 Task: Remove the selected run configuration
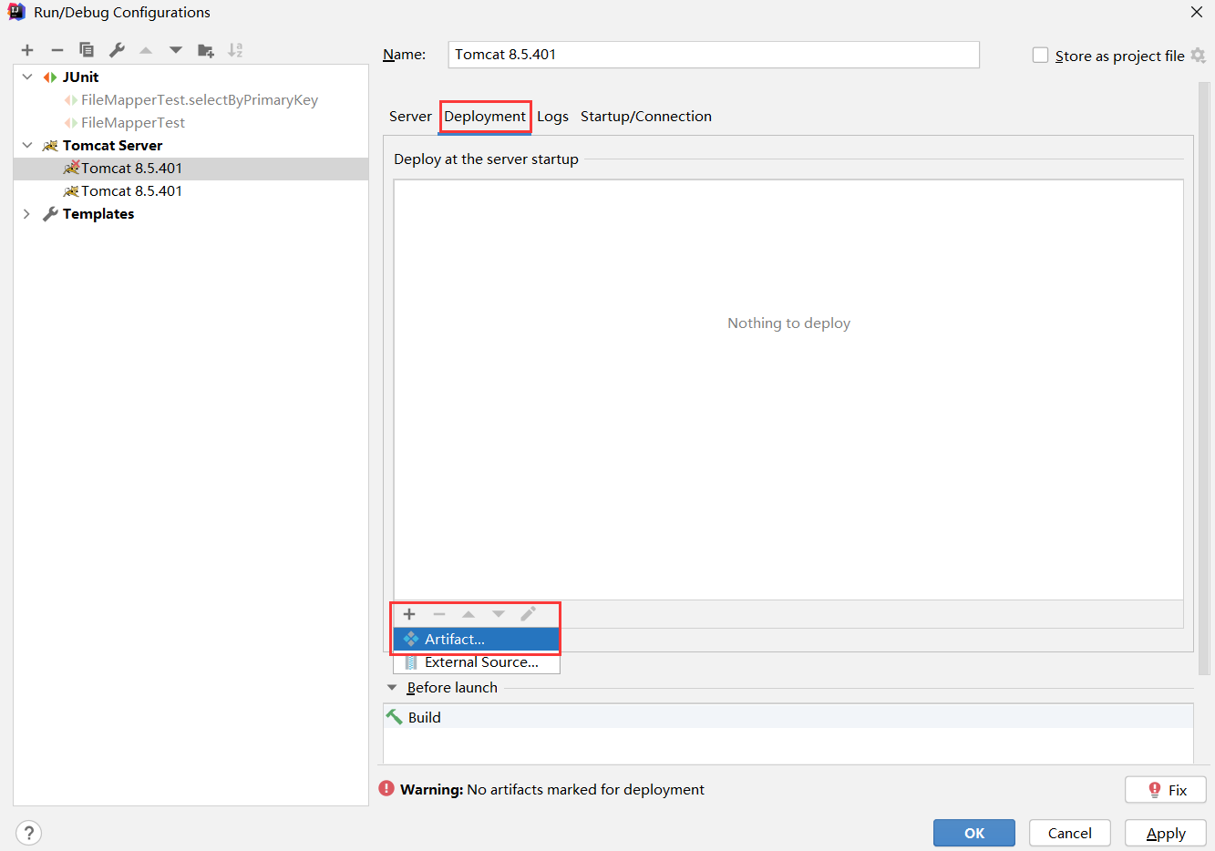click(57, 50)
